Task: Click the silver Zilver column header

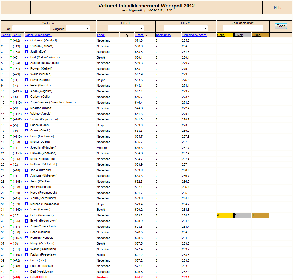Action: 242,35
